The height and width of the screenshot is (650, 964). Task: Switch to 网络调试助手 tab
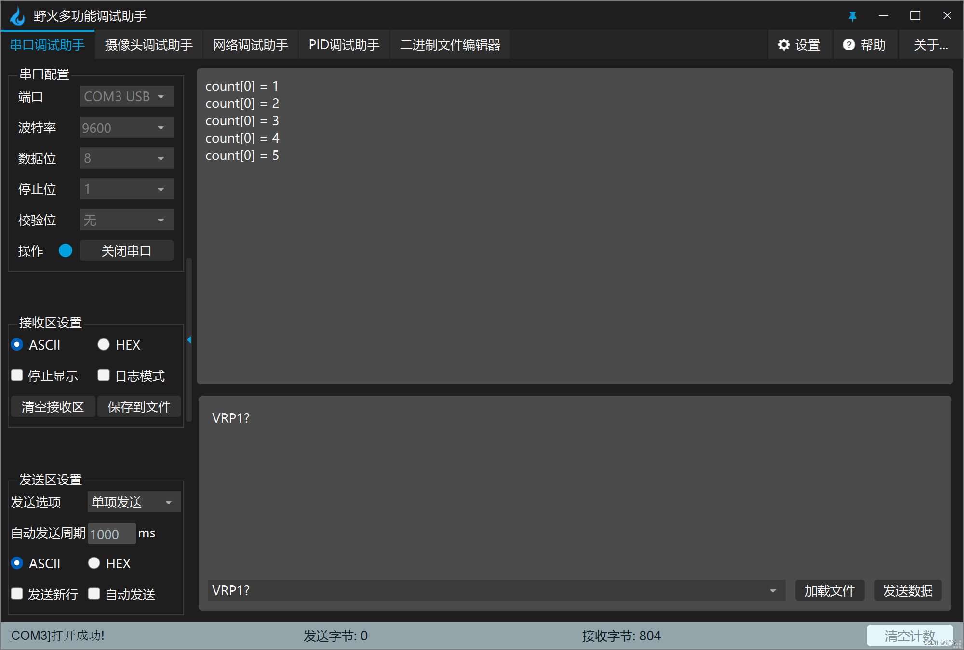pyautogui.click(x=250, y=45)
